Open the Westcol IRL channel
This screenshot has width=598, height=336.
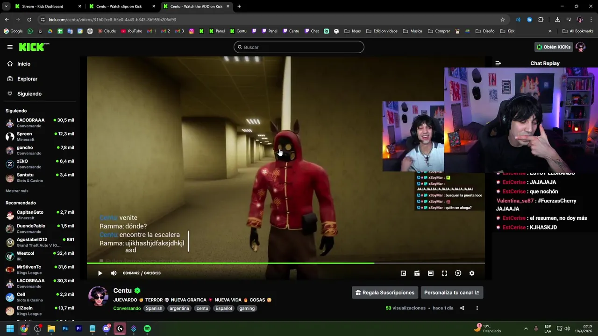[40, 256]
